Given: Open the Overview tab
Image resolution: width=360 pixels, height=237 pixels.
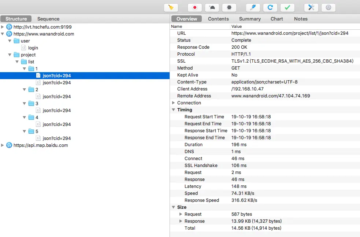Looking at the screenshot, I should pos(187,19).
